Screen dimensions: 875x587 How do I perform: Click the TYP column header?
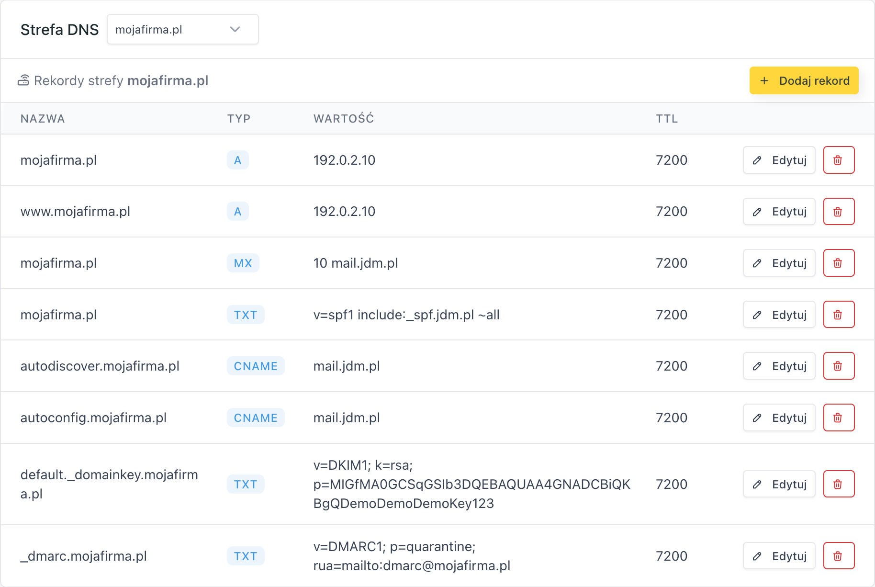tap(239, 119)
